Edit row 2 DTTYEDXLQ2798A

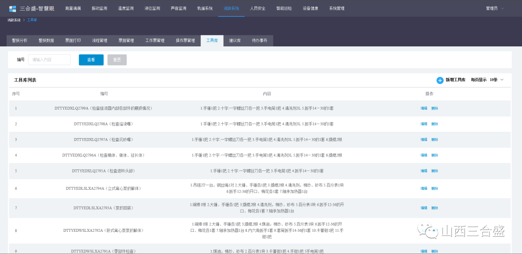click(x=424, y=124)
